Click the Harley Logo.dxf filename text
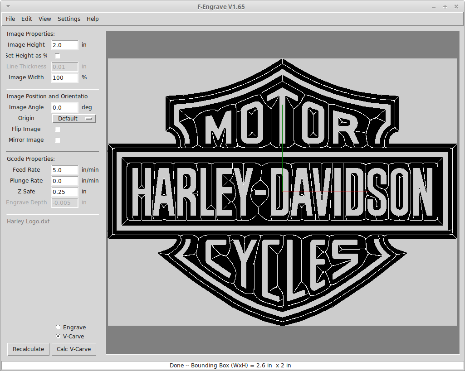The width and height of the screenshot is (465, 371). [28, 221]
